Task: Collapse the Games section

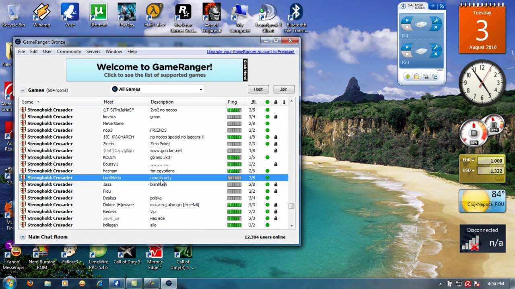Action: pyautogui.click(x=23, y=90)
